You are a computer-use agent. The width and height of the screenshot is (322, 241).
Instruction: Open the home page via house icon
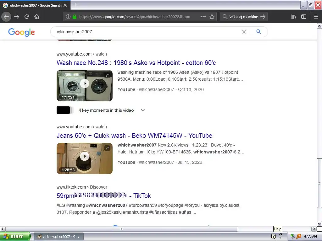point(37,17)
